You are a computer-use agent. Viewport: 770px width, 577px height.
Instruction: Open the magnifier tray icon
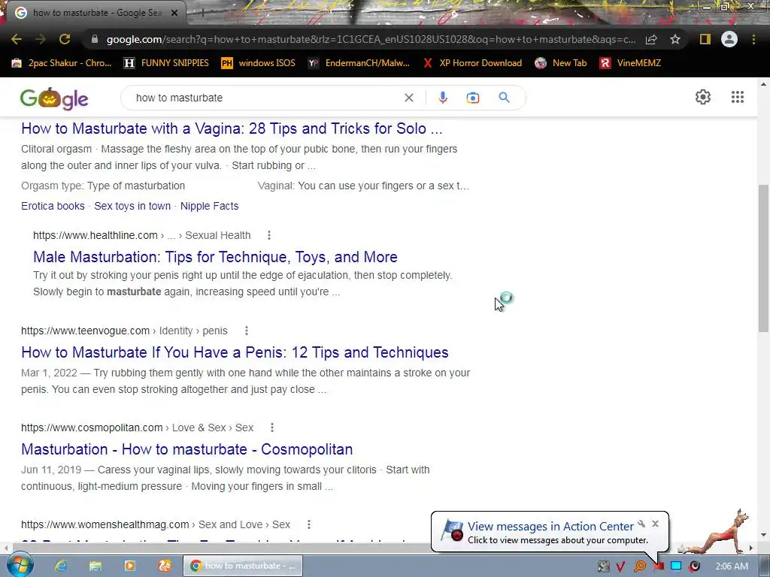pyautogui.click(x=640, y=566)
